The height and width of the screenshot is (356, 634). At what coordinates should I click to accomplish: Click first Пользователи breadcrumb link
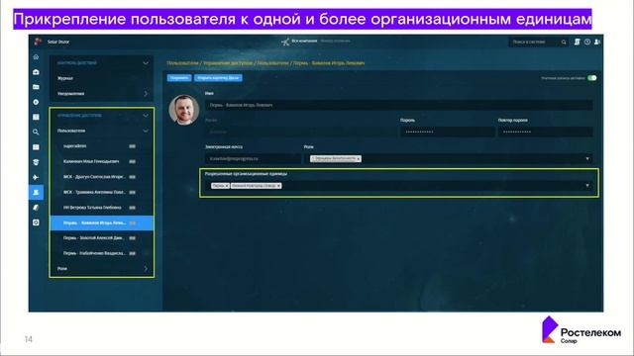pyautogui.click(x=182, y=63)
